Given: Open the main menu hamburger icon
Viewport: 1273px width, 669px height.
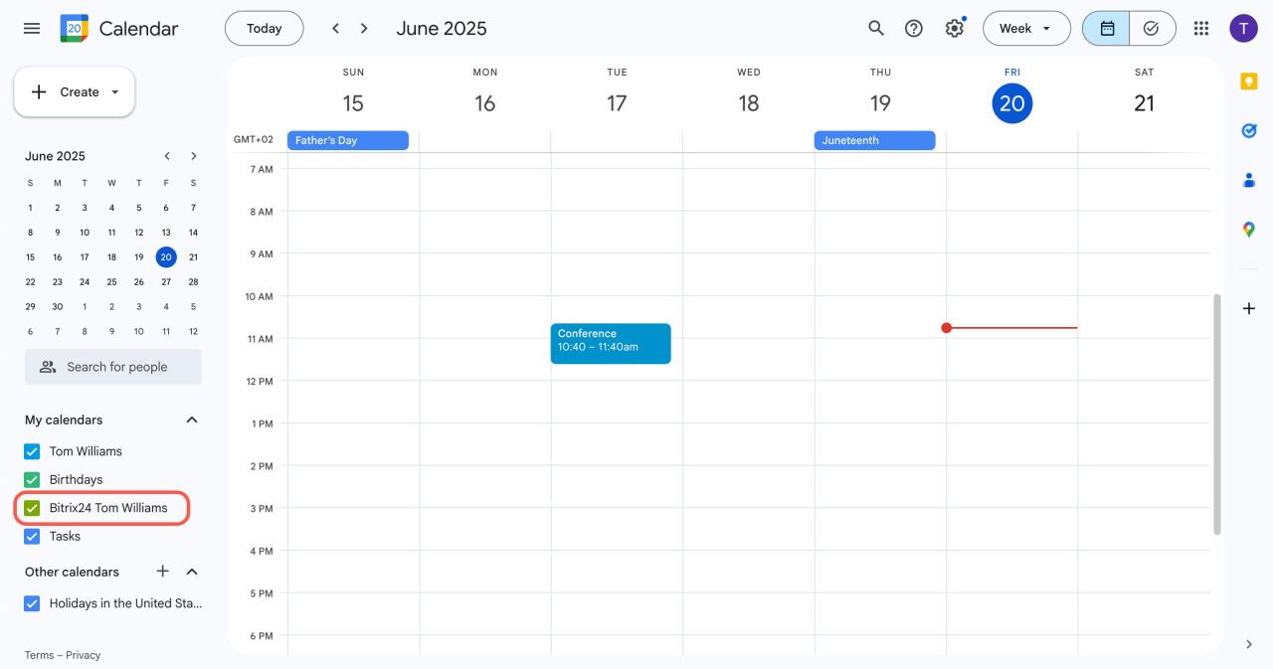Looking at the screenshot, I should (32, 29).
